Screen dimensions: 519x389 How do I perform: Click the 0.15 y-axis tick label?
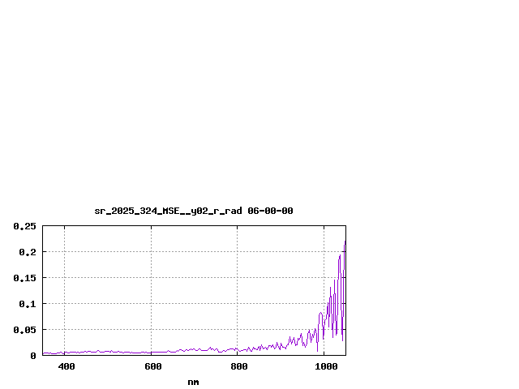(25, 278)
